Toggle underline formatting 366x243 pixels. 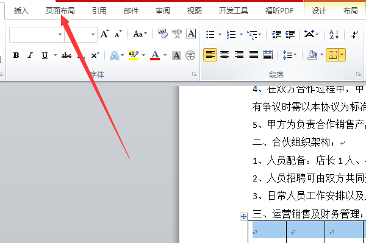tap(45, 55)
